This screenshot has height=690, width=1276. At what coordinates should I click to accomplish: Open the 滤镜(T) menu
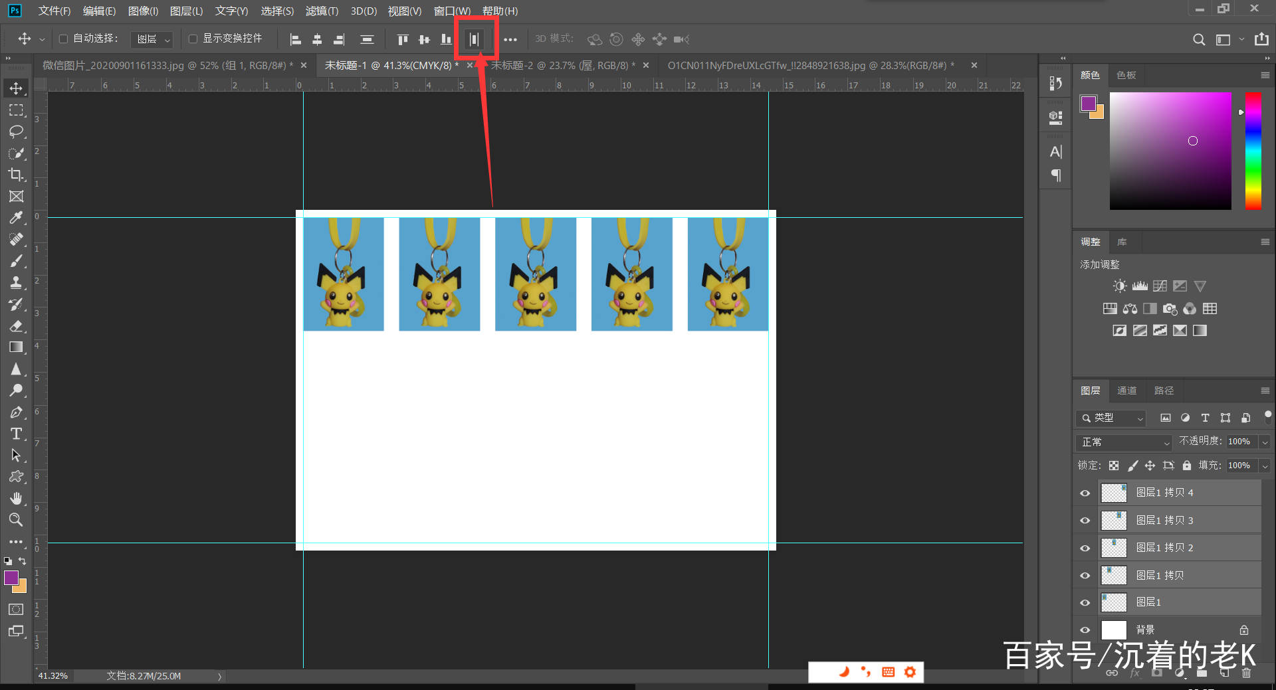322,11
